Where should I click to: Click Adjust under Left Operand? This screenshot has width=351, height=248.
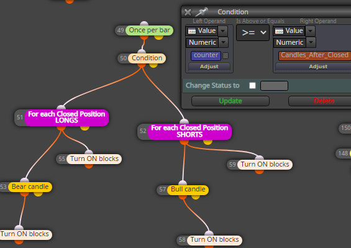point(209,67)
